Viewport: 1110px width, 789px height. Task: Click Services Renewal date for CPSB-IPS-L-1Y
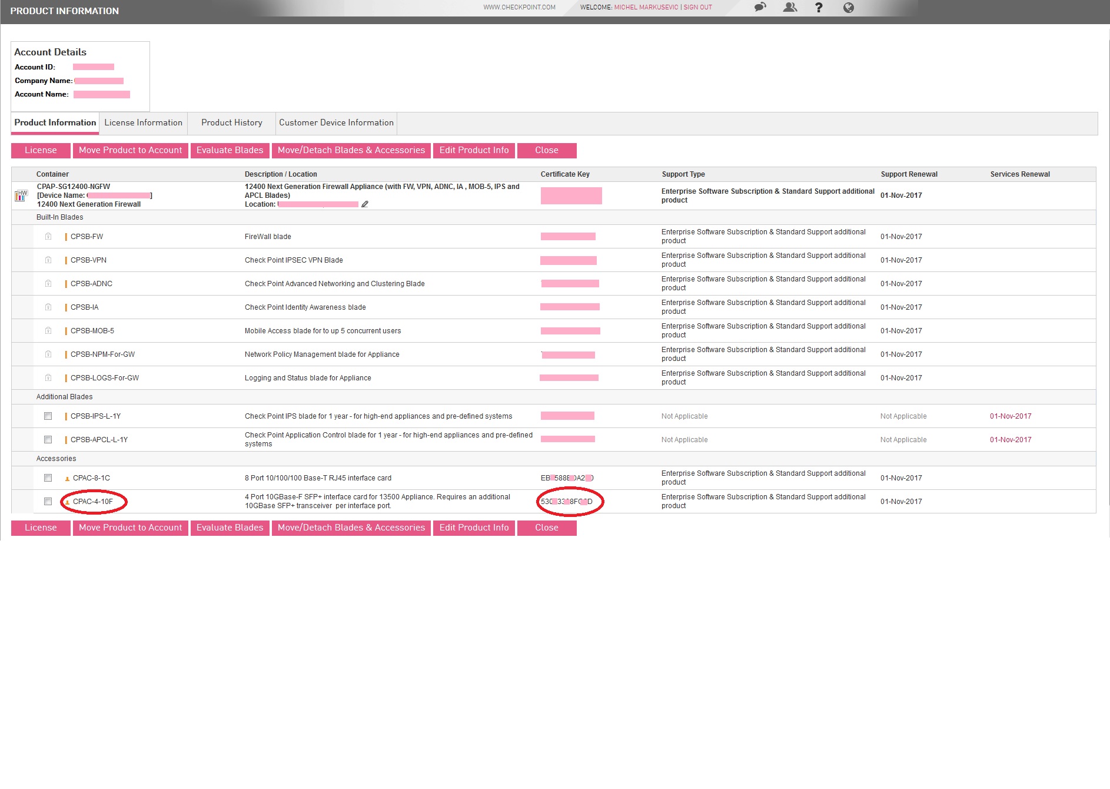tap(1011, 416)
